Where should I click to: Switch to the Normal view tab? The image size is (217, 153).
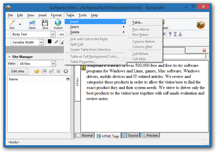pyautogui.click(x=85, y=136)
